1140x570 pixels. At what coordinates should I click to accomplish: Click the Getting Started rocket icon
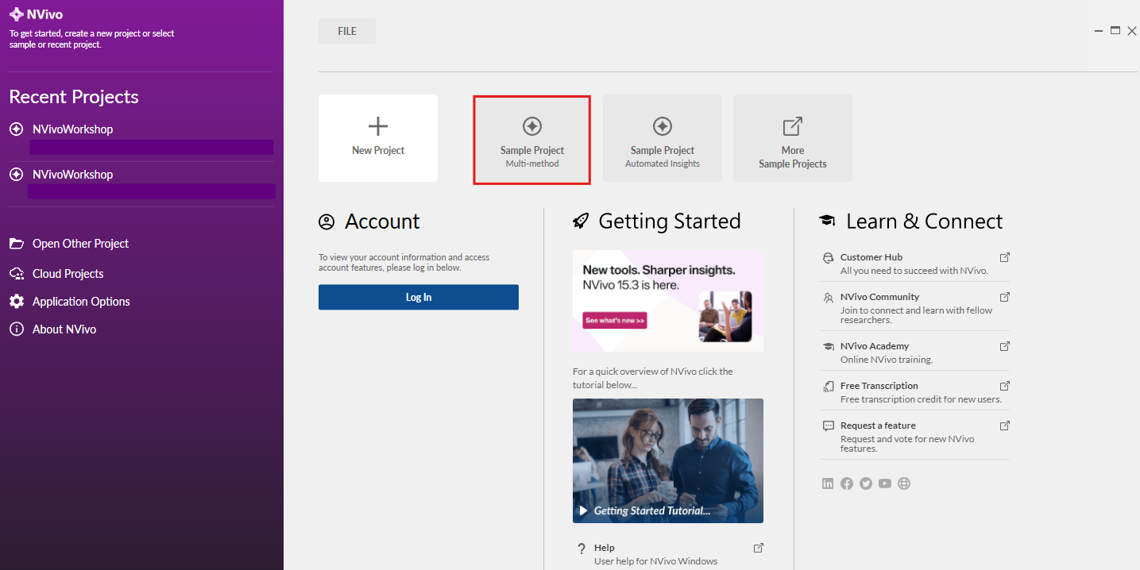(581, 221)
